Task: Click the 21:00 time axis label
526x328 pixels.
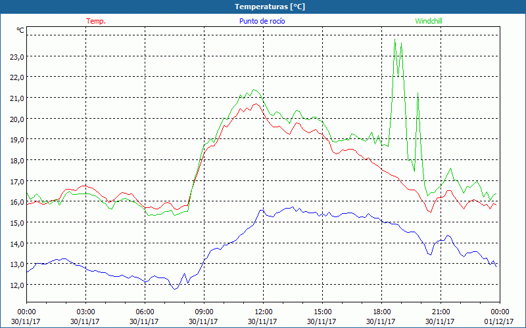Action: 441,312
